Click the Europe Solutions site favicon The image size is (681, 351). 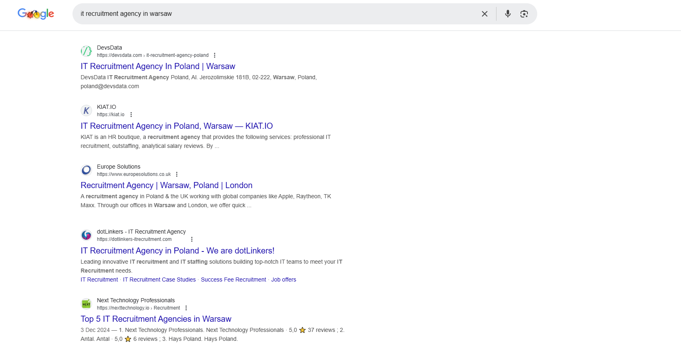click(86, 170)
